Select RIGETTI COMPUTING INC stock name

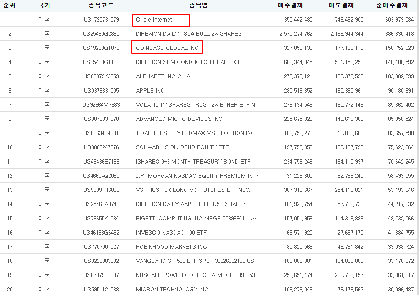click(197, 218)
